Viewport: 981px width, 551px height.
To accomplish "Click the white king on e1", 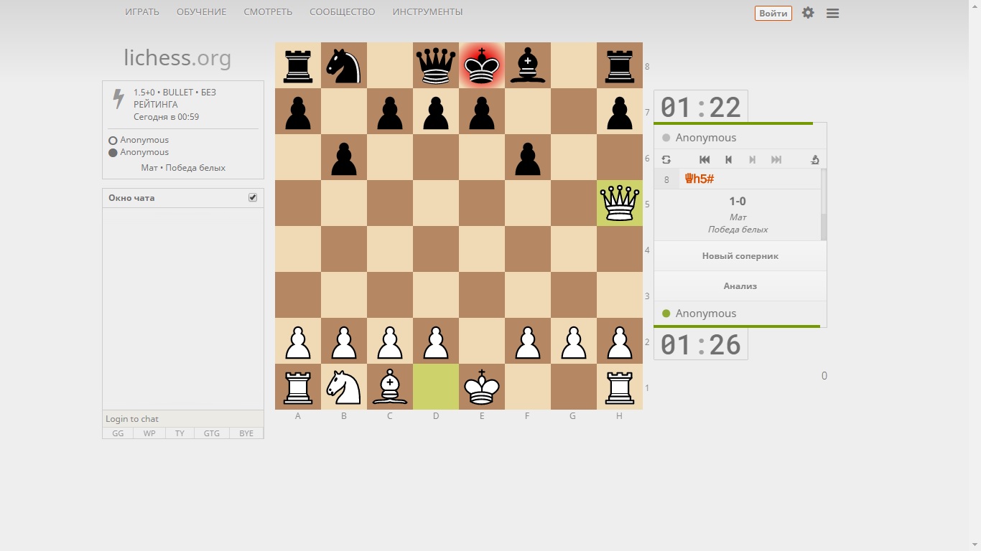I will 481,387.
